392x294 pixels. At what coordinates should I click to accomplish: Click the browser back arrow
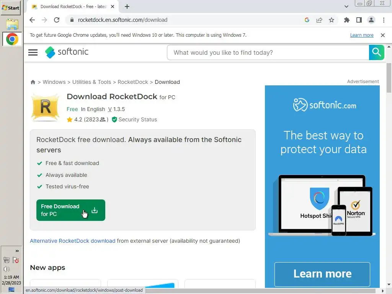32,20
